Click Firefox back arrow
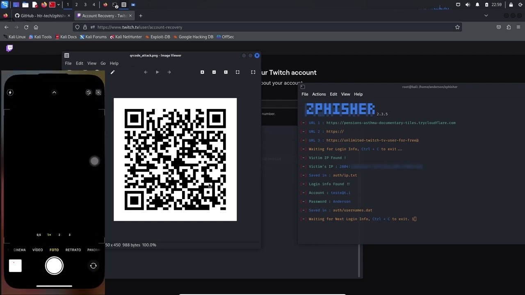 7,27
